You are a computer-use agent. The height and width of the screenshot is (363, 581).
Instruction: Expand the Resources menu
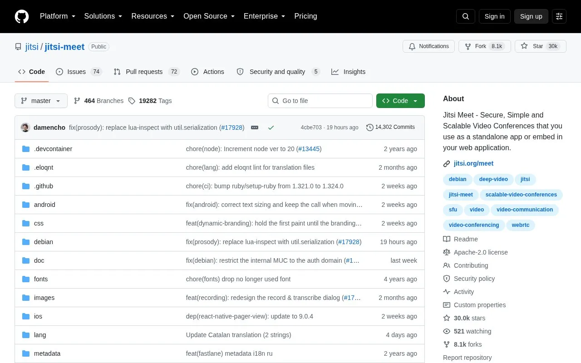pyautogui.click(x=153, y=16)
